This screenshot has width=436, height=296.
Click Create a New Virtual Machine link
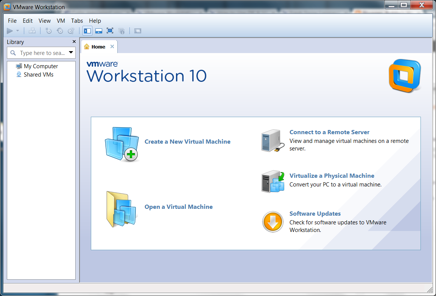coord(187,142)
